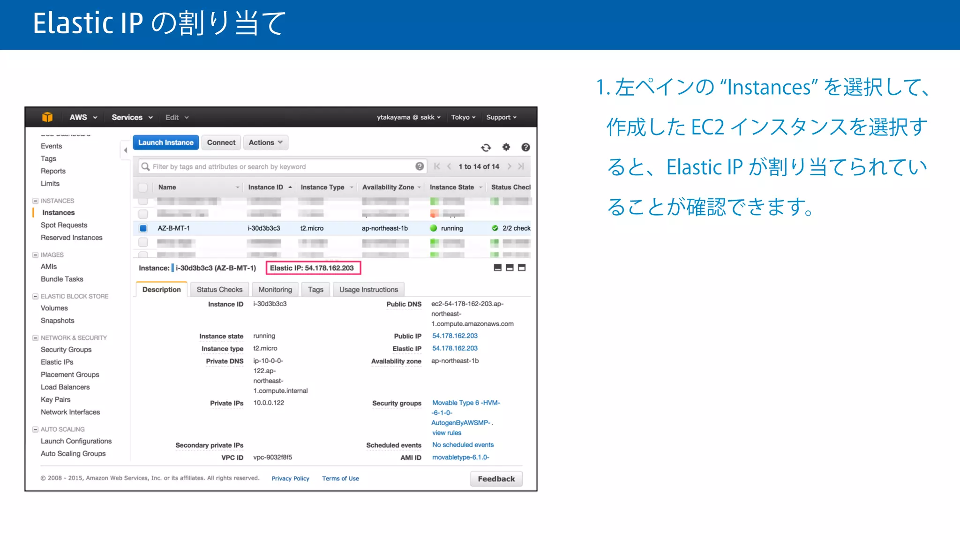This screenshot has width=960, height=540.
Task: Click the magnifier search icon
Action: (x=146, y=166)
